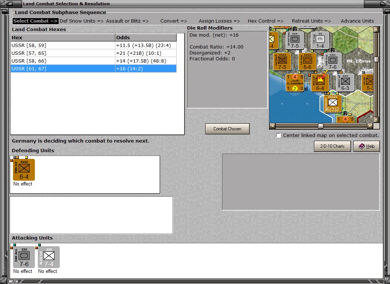Click the DAK Arm 7-6 counter on map
This screenshot has width=390, height=284.
point(333,61)
